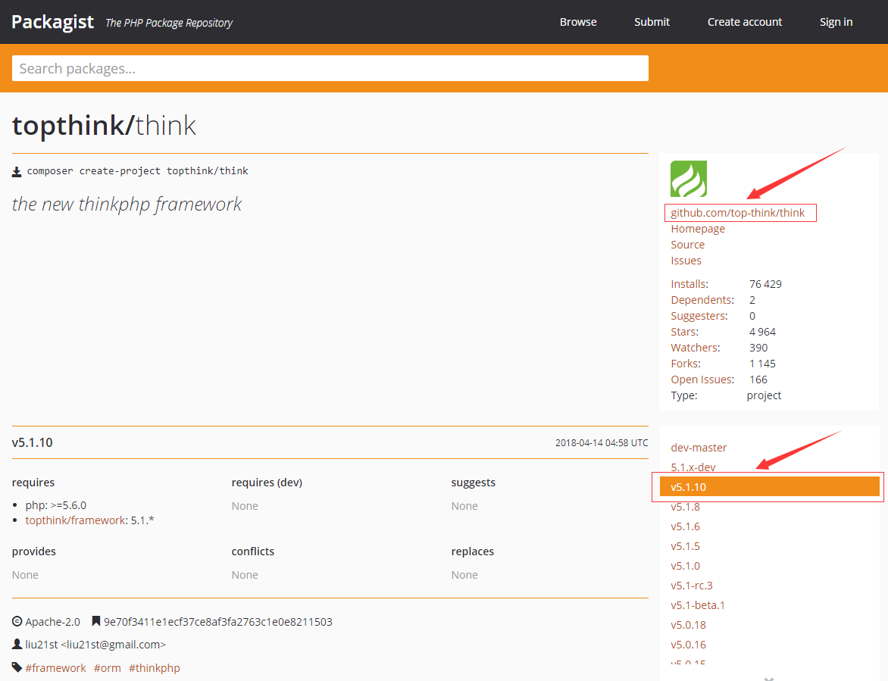Click the download icon beside composer command
The width and height of the screenshot is (888, 681).
(x=17, y=172)
